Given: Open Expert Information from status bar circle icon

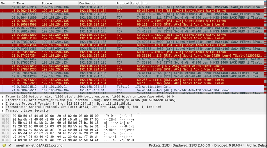Looking at the screenshot, I should [3, 145].
